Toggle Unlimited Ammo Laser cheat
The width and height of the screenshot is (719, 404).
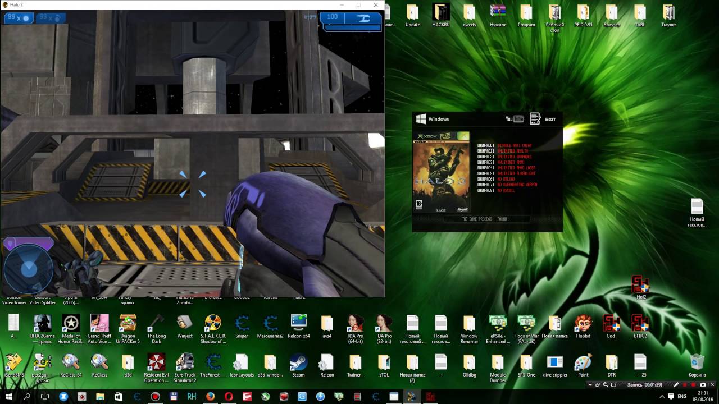516,168
